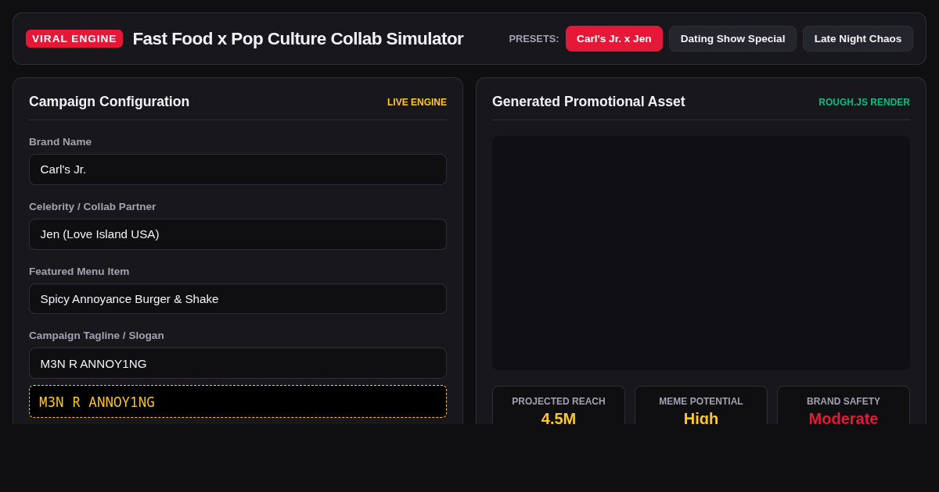Viewport: 939px width, 492px height.
Task: Click the Celebrity / Collab Partner label
Action: coord(92,206)
